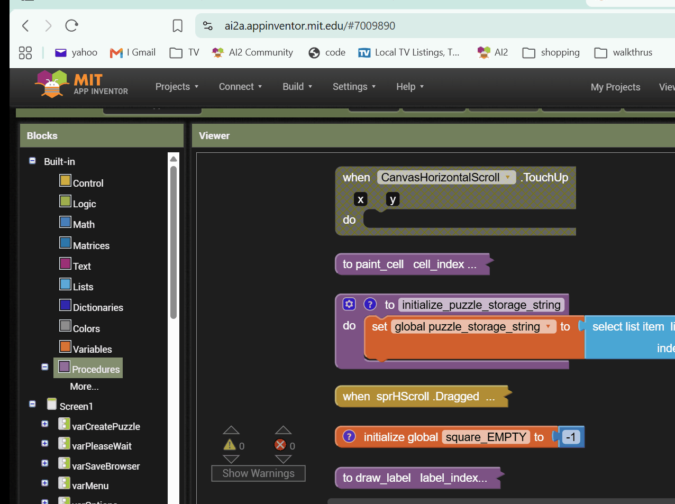Click comment icon on initialize_puzzle_storage_string block
The width and height of the screenshot is (675, 504).
pos(370,304)
